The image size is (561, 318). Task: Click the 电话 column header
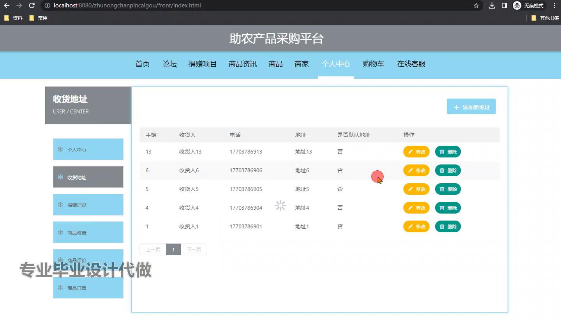coord(235,135)
